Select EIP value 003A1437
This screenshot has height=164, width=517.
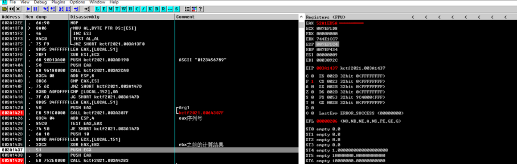click(327, 68)
